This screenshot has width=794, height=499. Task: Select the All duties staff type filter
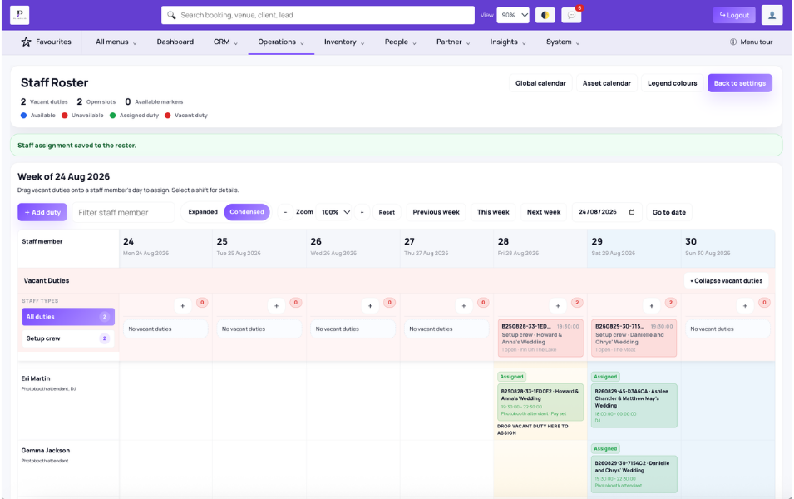pyautogui.click(x=68, y=317)
